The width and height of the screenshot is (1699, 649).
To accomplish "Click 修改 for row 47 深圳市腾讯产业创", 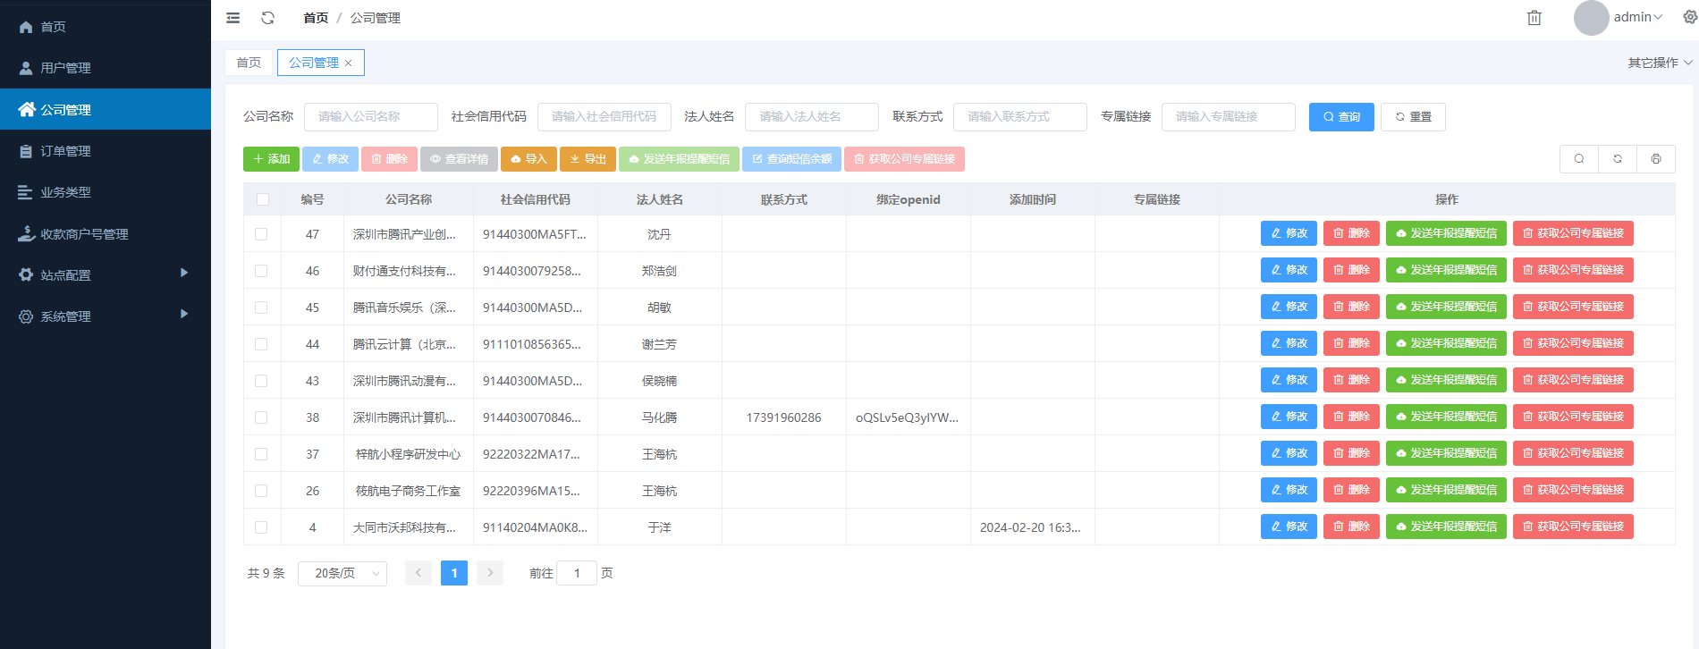I will [1289, 233].
